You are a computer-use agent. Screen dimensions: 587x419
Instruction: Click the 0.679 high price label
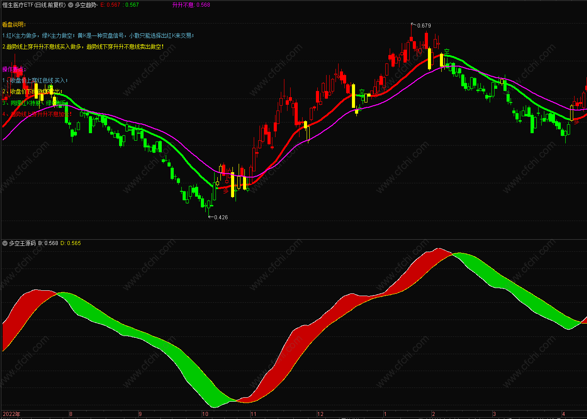[x=424, y=26]
